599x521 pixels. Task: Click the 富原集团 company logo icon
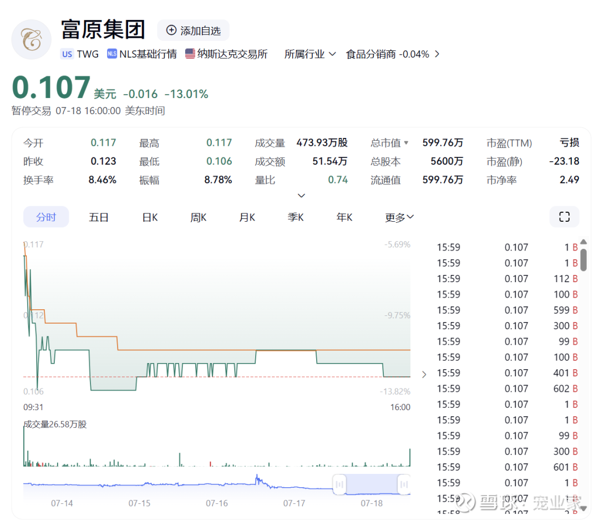32,39
